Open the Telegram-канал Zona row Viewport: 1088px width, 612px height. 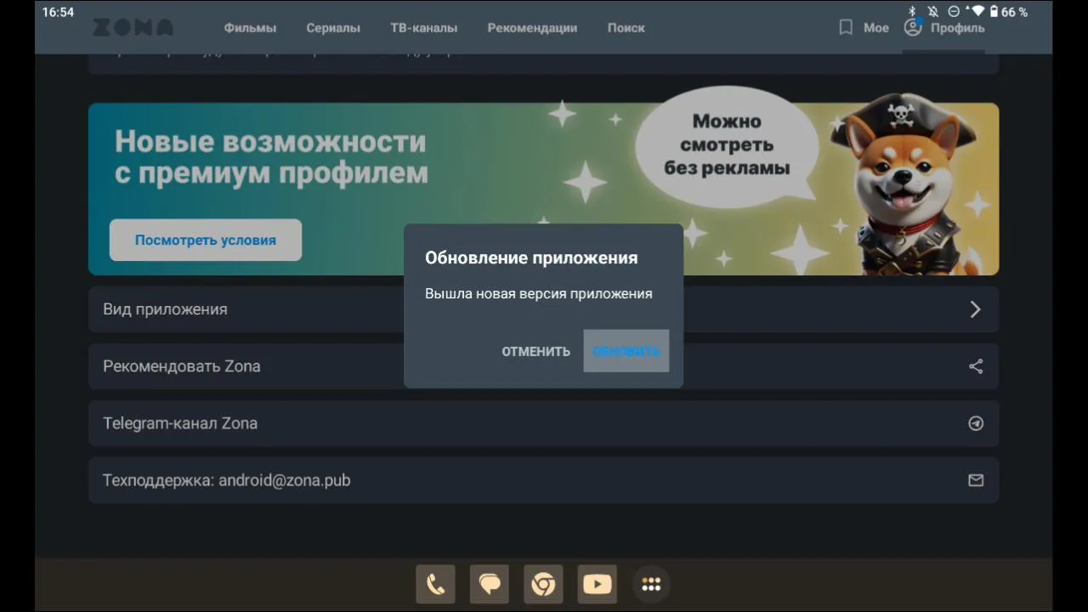[543, 423]
